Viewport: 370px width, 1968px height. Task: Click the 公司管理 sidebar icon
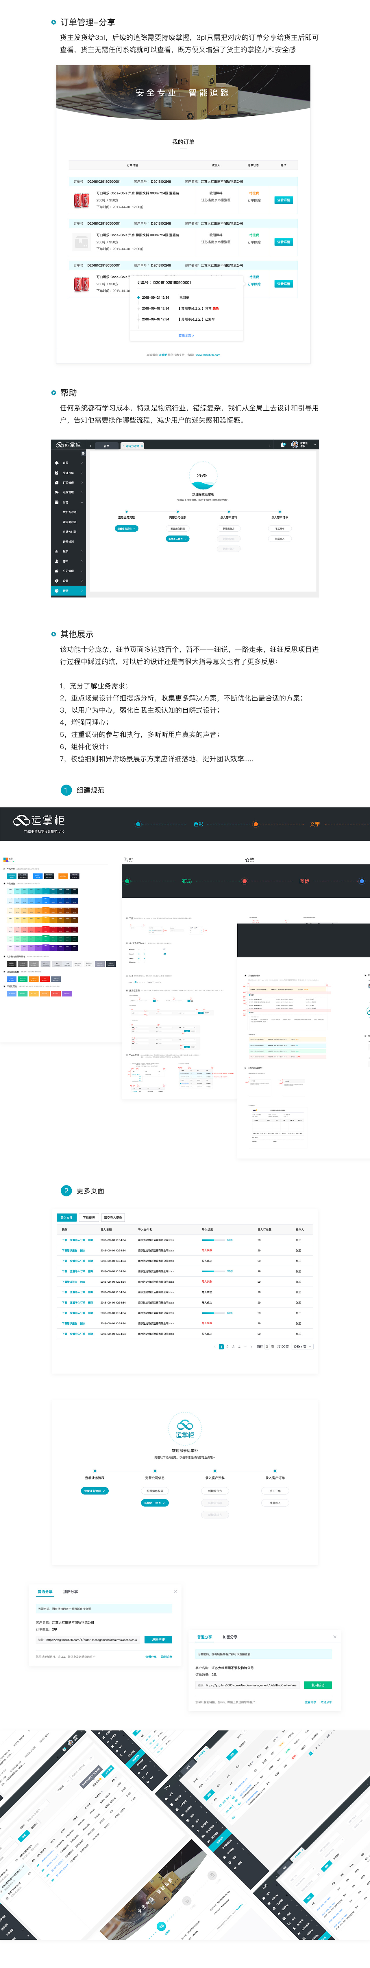(56, 571)
